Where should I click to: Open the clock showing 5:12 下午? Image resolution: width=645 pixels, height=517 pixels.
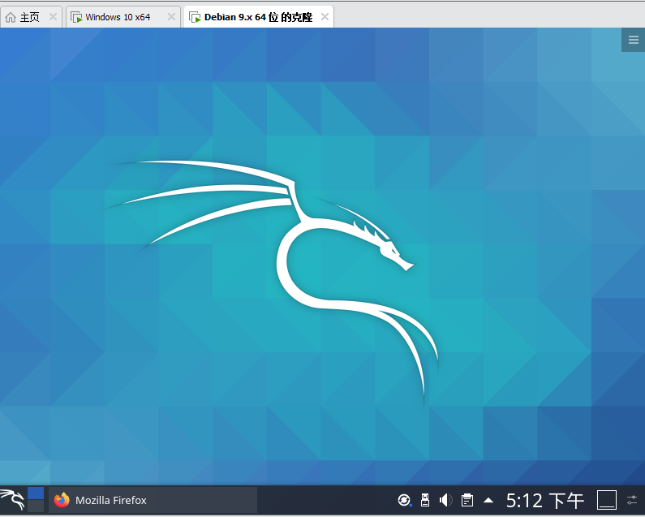click(544, 501)
